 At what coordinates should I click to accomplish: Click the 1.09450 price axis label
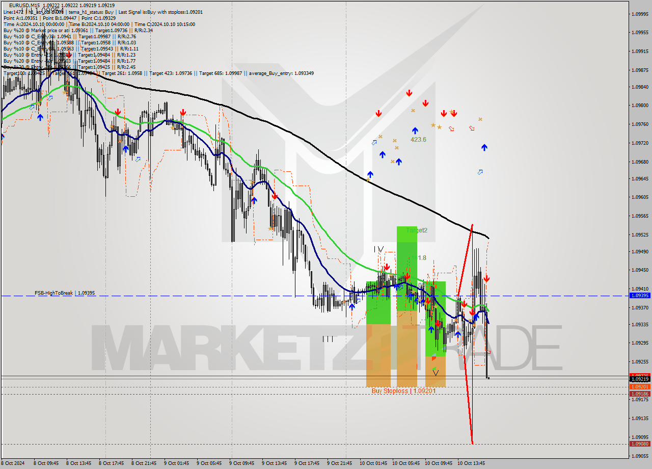tap(640, 270)
